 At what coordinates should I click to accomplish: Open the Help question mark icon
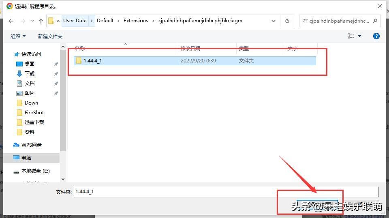click(x=376, y=36)
